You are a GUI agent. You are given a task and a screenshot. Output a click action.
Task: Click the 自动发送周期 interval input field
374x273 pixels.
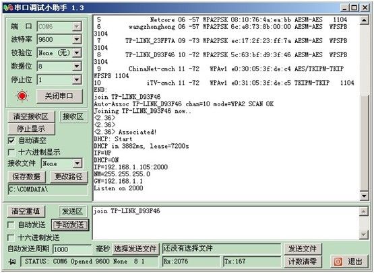72,249
